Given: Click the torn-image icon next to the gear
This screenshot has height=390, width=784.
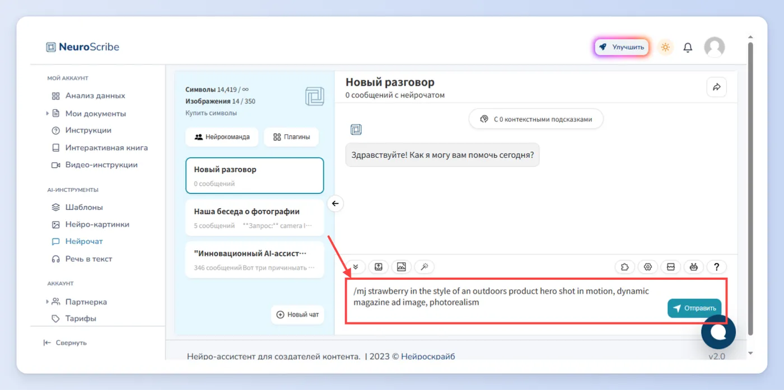Looking at the screenshot, I should (x=671, y=267).
